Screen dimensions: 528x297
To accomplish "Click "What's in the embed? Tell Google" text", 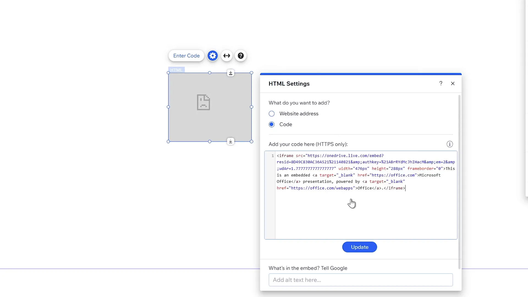I will (308, 268).
